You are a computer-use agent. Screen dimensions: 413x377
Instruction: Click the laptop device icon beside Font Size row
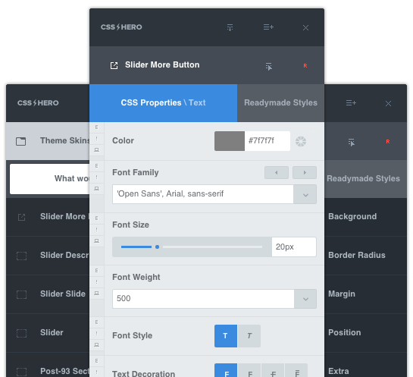click(x=97, y=241)
